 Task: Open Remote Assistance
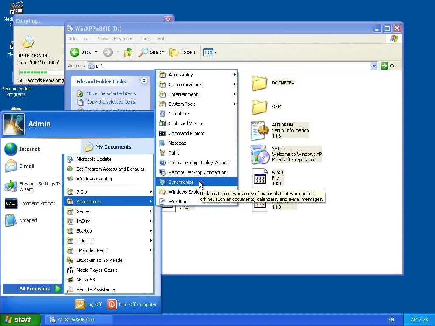109,289
